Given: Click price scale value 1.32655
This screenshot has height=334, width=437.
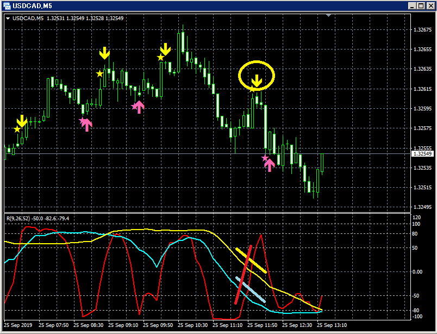Looking at the screenshot, I should [422, 50].
